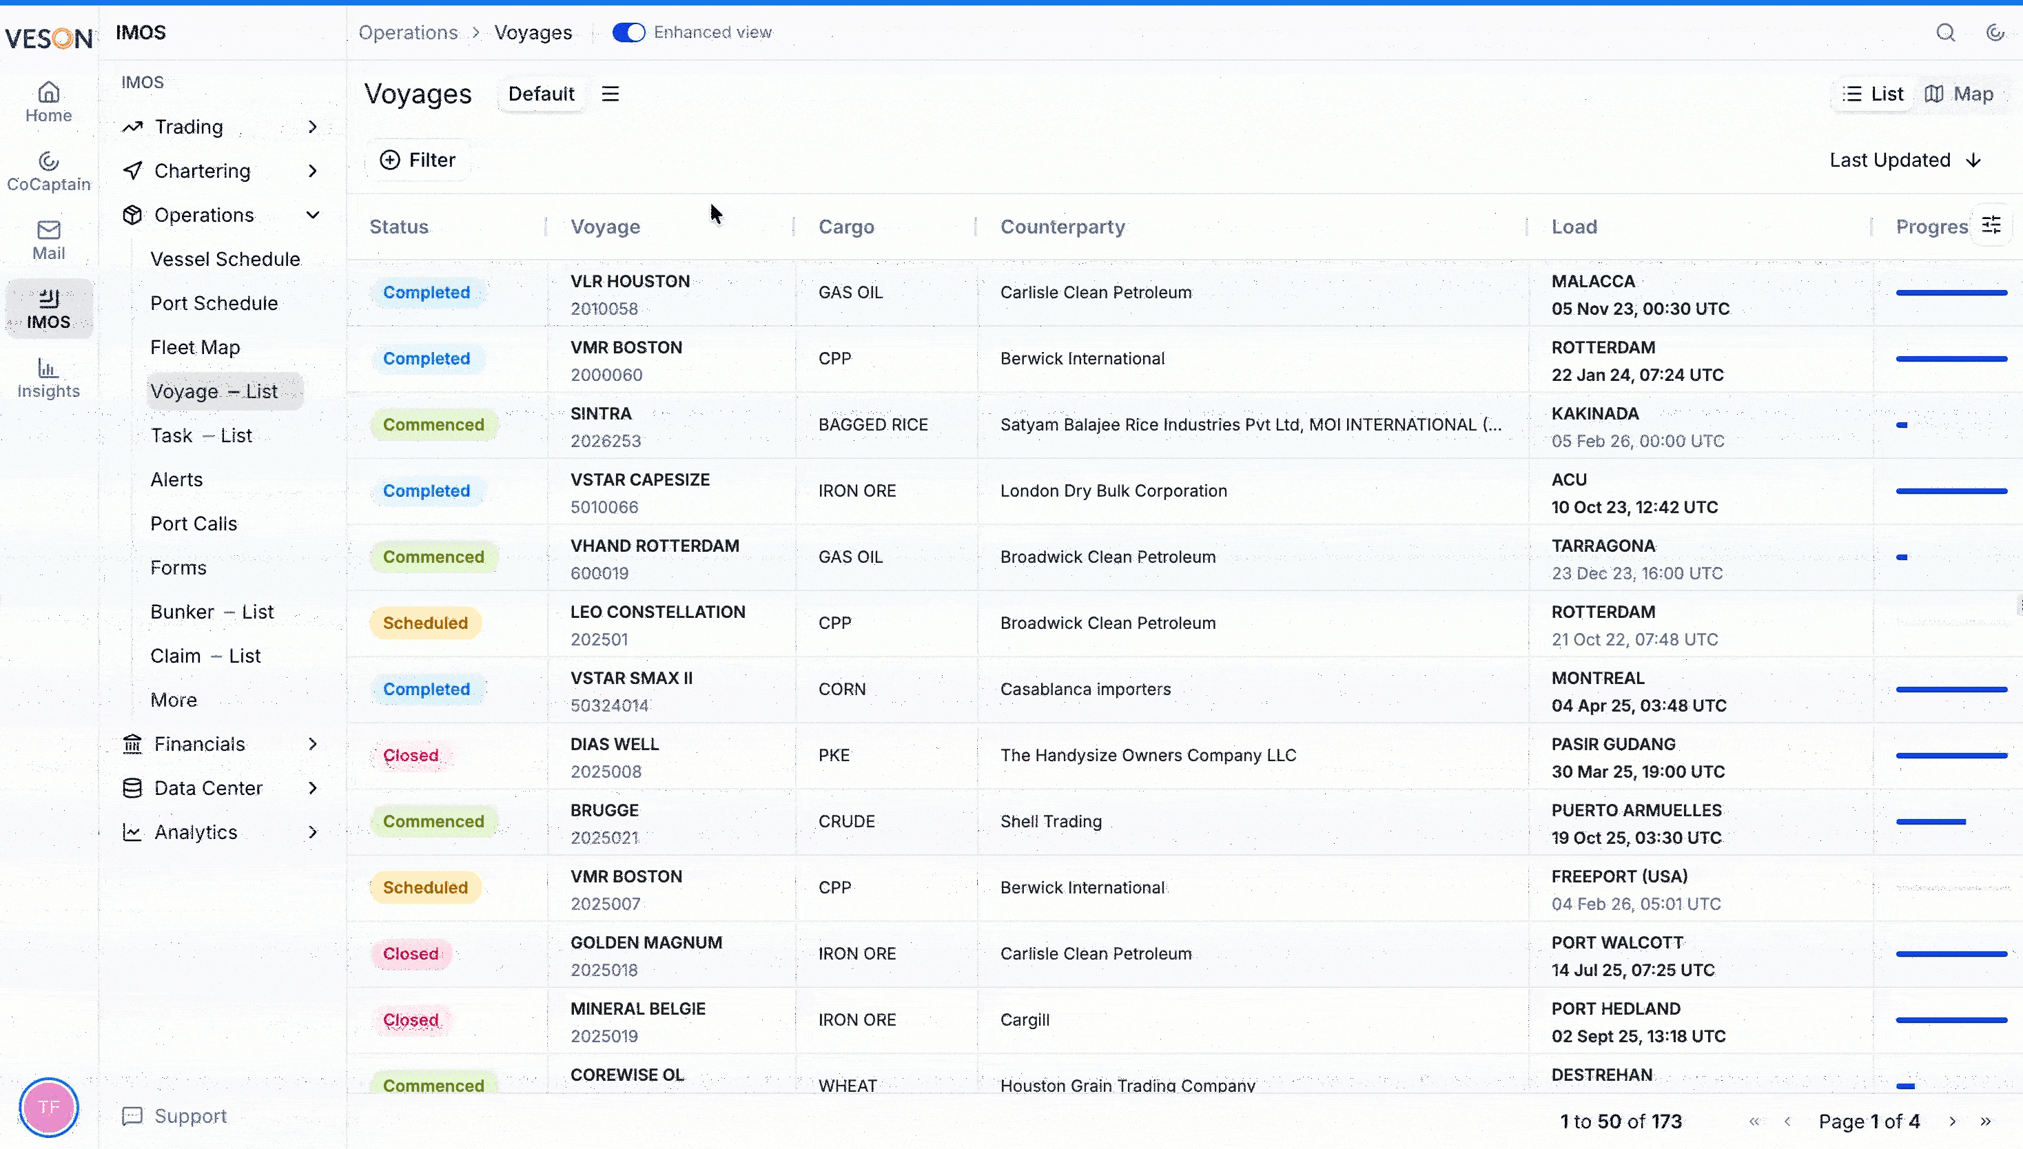This screenshot has width=2023, height=1149.
Task: Open the Home icon in the left rail
Action: (49, 102)
